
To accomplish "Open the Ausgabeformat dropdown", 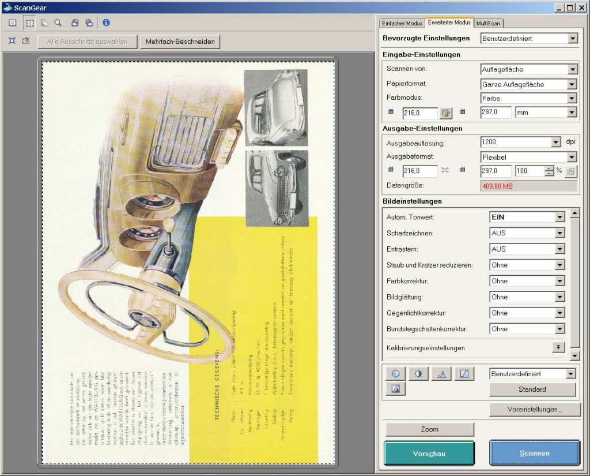I will click(x=529, y=157).
